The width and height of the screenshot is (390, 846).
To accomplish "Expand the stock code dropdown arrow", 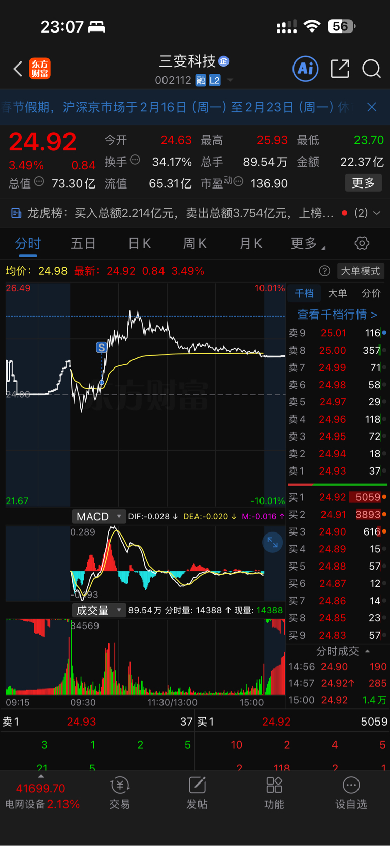I will pos(230,80).
